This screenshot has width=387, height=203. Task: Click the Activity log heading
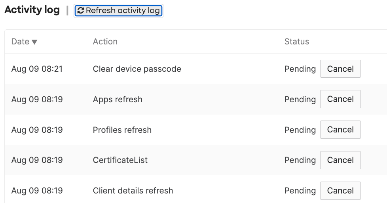click(x=32, y=10)
